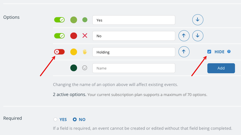Viewport: 241px width, 135px height.
Task: Uncheck the HIDE checkbox
Action: coord(209,52)
